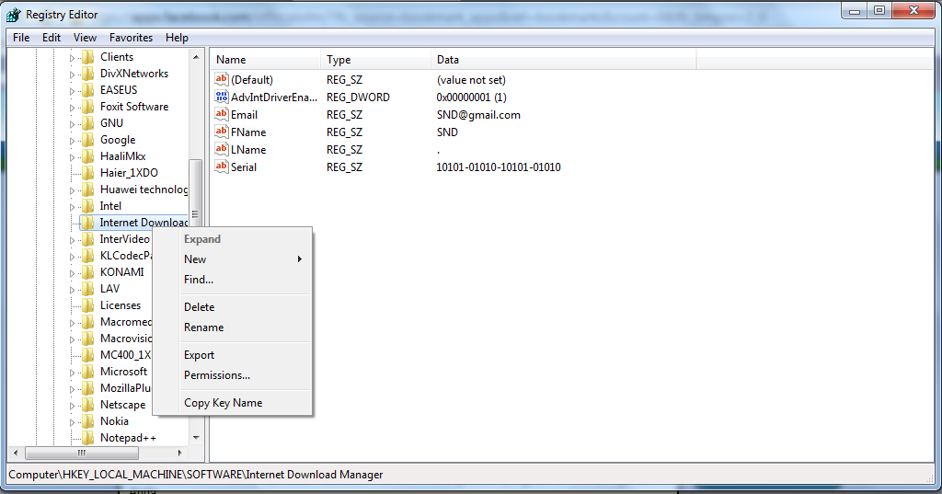
Task: Expand the GNU key
Action: coord(72,124)
